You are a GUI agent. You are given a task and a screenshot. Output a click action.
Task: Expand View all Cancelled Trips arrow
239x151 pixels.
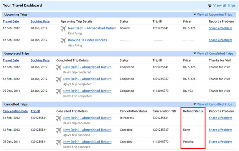195,104
